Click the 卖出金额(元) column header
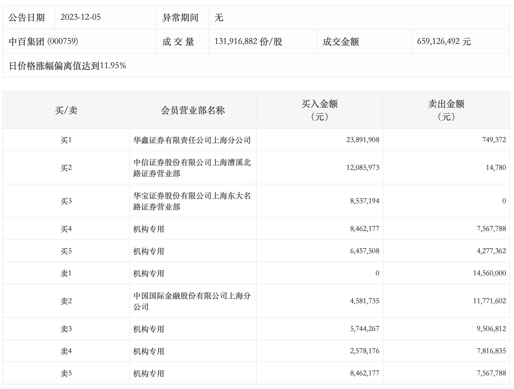Screen dimensions: 514x389 (x=446, y=110)
